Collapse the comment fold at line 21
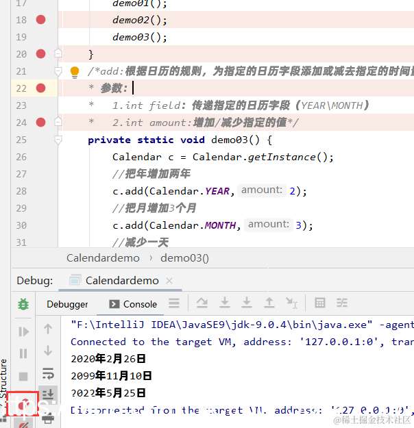Viewport: 414px width, 428px height. coord(58,71)
